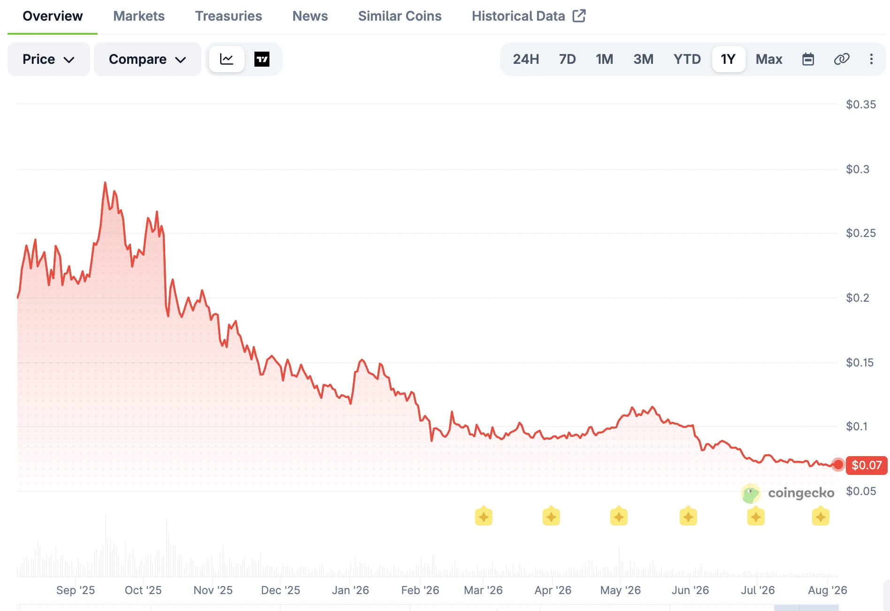Expand the Compare dropdown
This screenshot has width=890, height=611.
coord(147,59)
